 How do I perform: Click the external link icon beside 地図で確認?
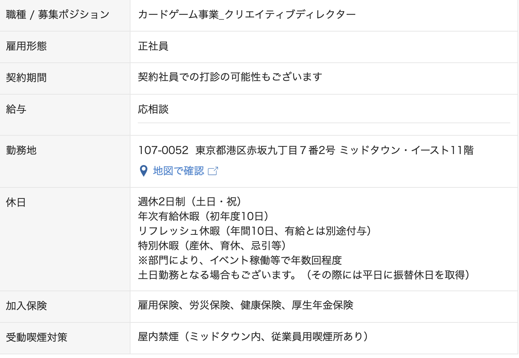point(213,171)
